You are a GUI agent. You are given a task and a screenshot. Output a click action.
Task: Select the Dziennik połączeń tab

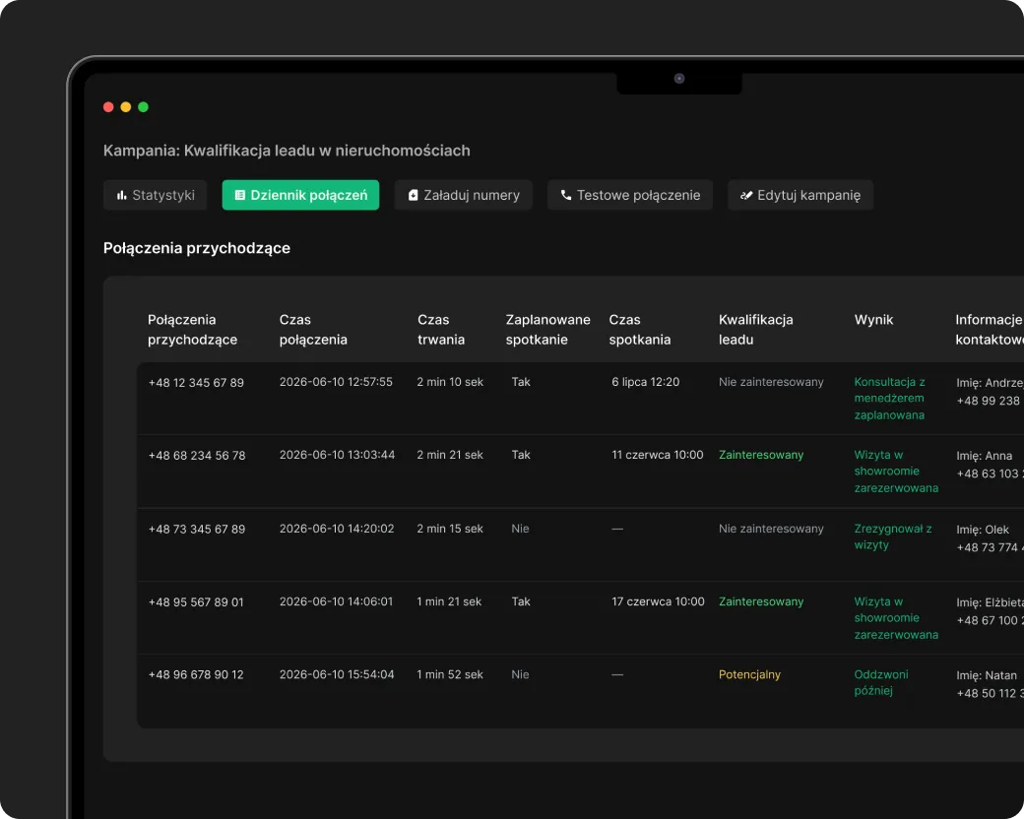(300, 195)
